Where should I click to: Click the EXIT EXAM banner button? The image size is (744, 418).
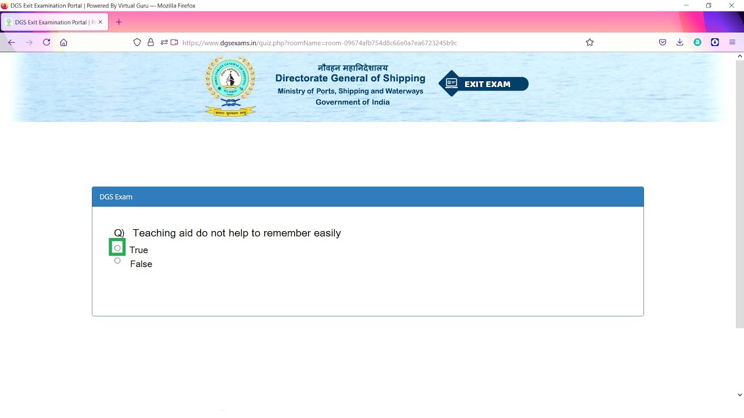click(484, 84)
